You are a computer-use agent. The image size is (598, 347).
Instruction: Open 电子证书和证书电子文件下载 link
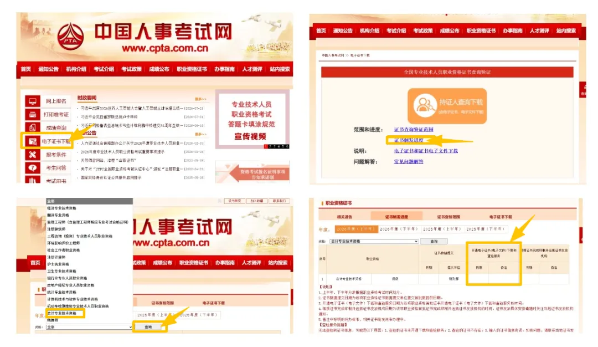[426, 151]
